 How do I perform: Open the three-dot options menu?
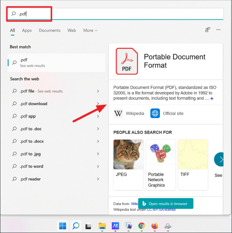[218, 30]
